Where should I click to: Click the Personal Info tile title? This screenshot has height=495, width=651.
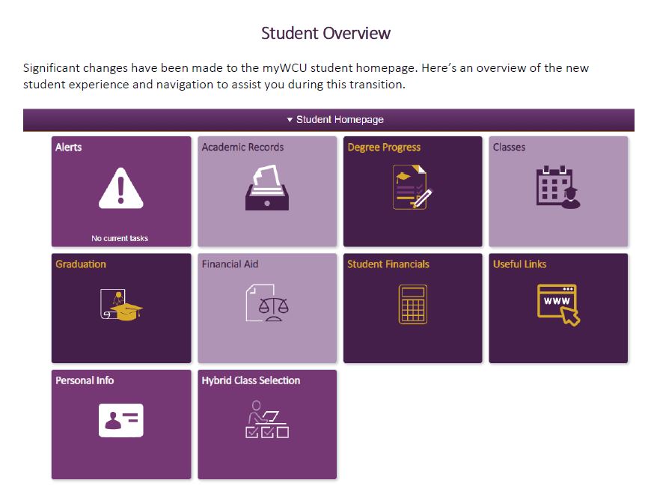[85, 380]
